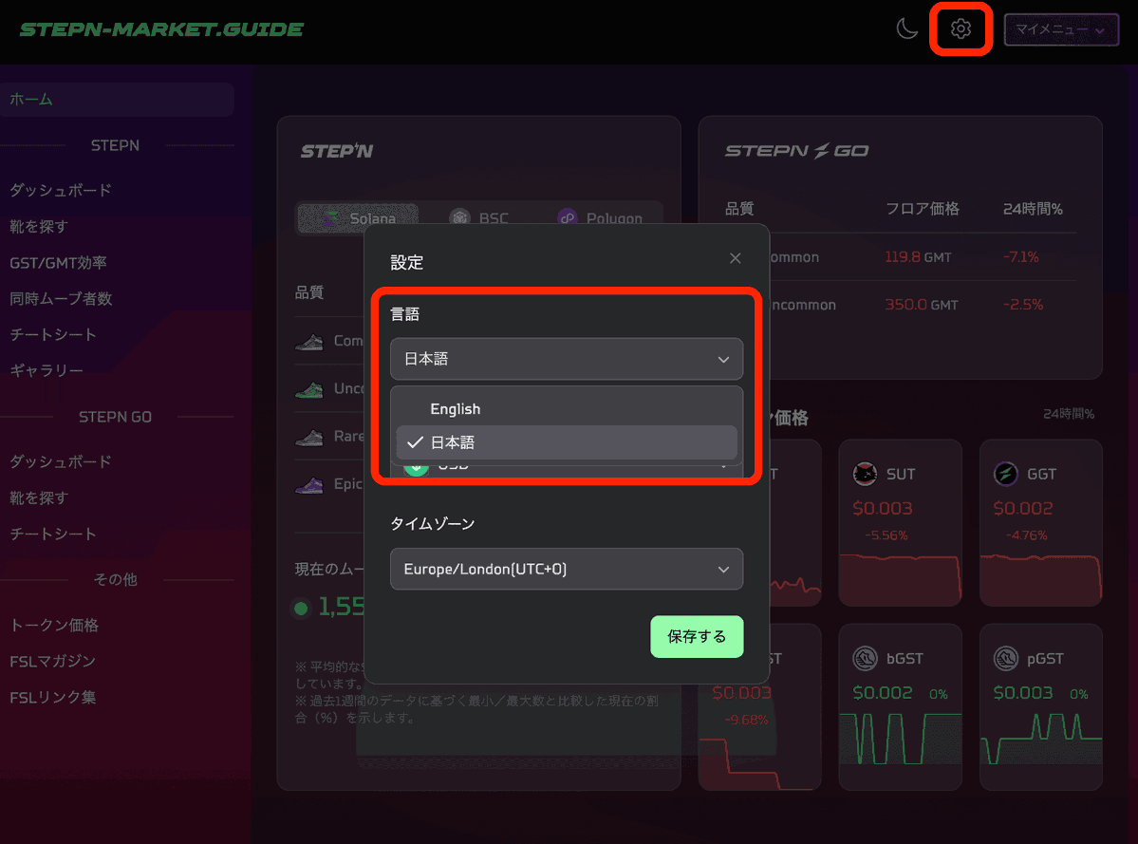Click the 保存する button
1138x844 pixels.
coord(697,636)
